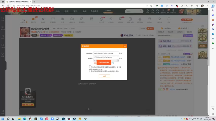The image size is (216, 121).
Task: Click the streamer avatar thumbnail
Action: (25, 32)
